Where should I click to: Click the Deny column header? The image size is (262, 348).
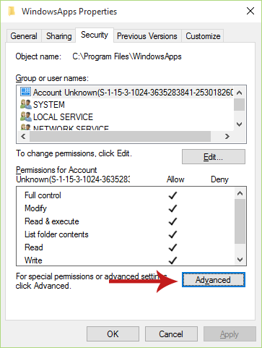coord(219,179)
